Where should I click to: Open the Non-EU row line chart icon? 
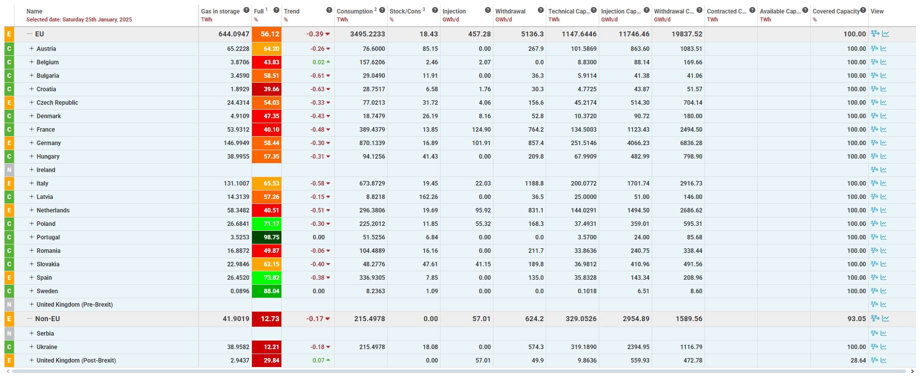[886, 319]
